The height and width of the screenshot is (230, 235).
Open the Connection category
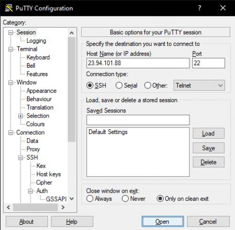[x=31, y=133]
